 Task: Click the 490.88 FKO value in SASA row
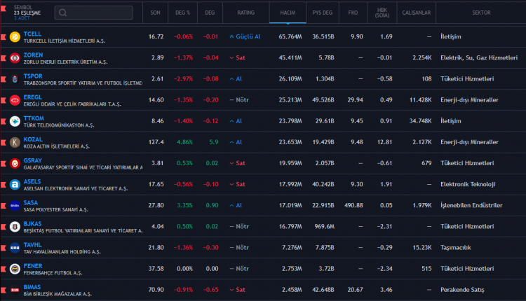pyautogui.click(x=353, y=206)
